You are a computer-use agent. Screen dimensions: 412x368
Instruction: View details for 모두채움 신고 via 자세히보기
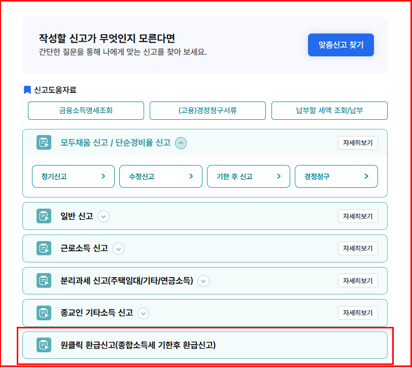(358, 143)
